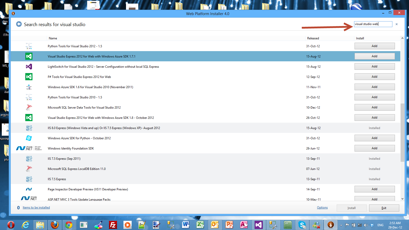Click the Visual Studio Express Azure SDK 1.8 icon
Image resolution: width=409 pixels, height=230 pixels.
(29, 118)
